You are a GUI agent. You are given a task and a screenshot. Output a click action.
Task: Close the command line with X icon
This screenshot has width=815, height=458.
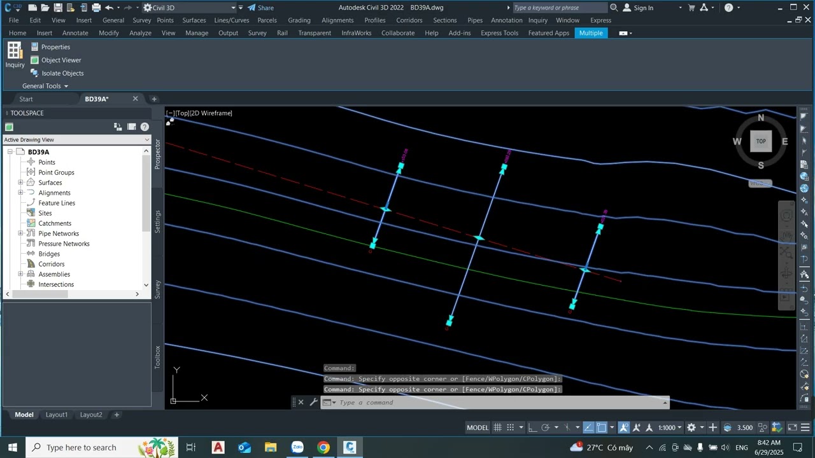301,402
